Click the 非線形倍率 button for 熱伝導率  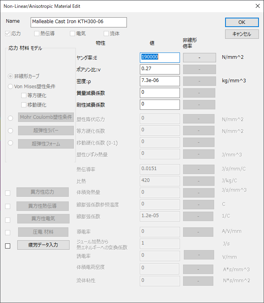[199, 169]
